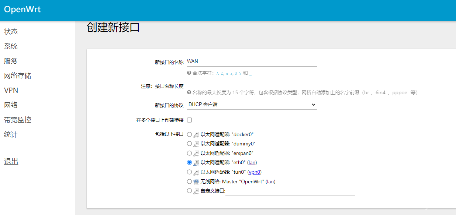
Task: Open the vpn0 link next to tun0
Action: [x=254, y=172]
